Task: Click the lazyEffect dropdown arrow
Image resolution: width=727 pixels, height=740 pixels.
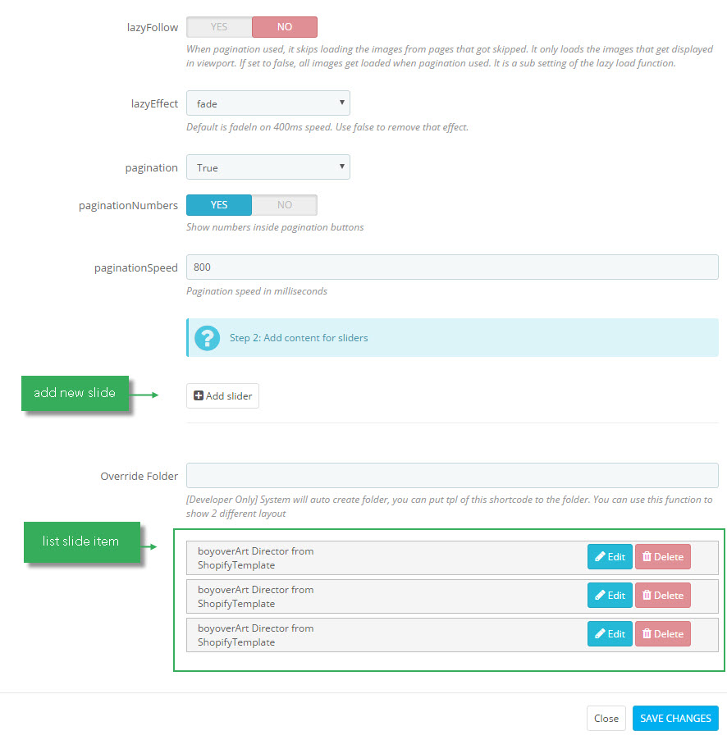Action: point(342,103)
